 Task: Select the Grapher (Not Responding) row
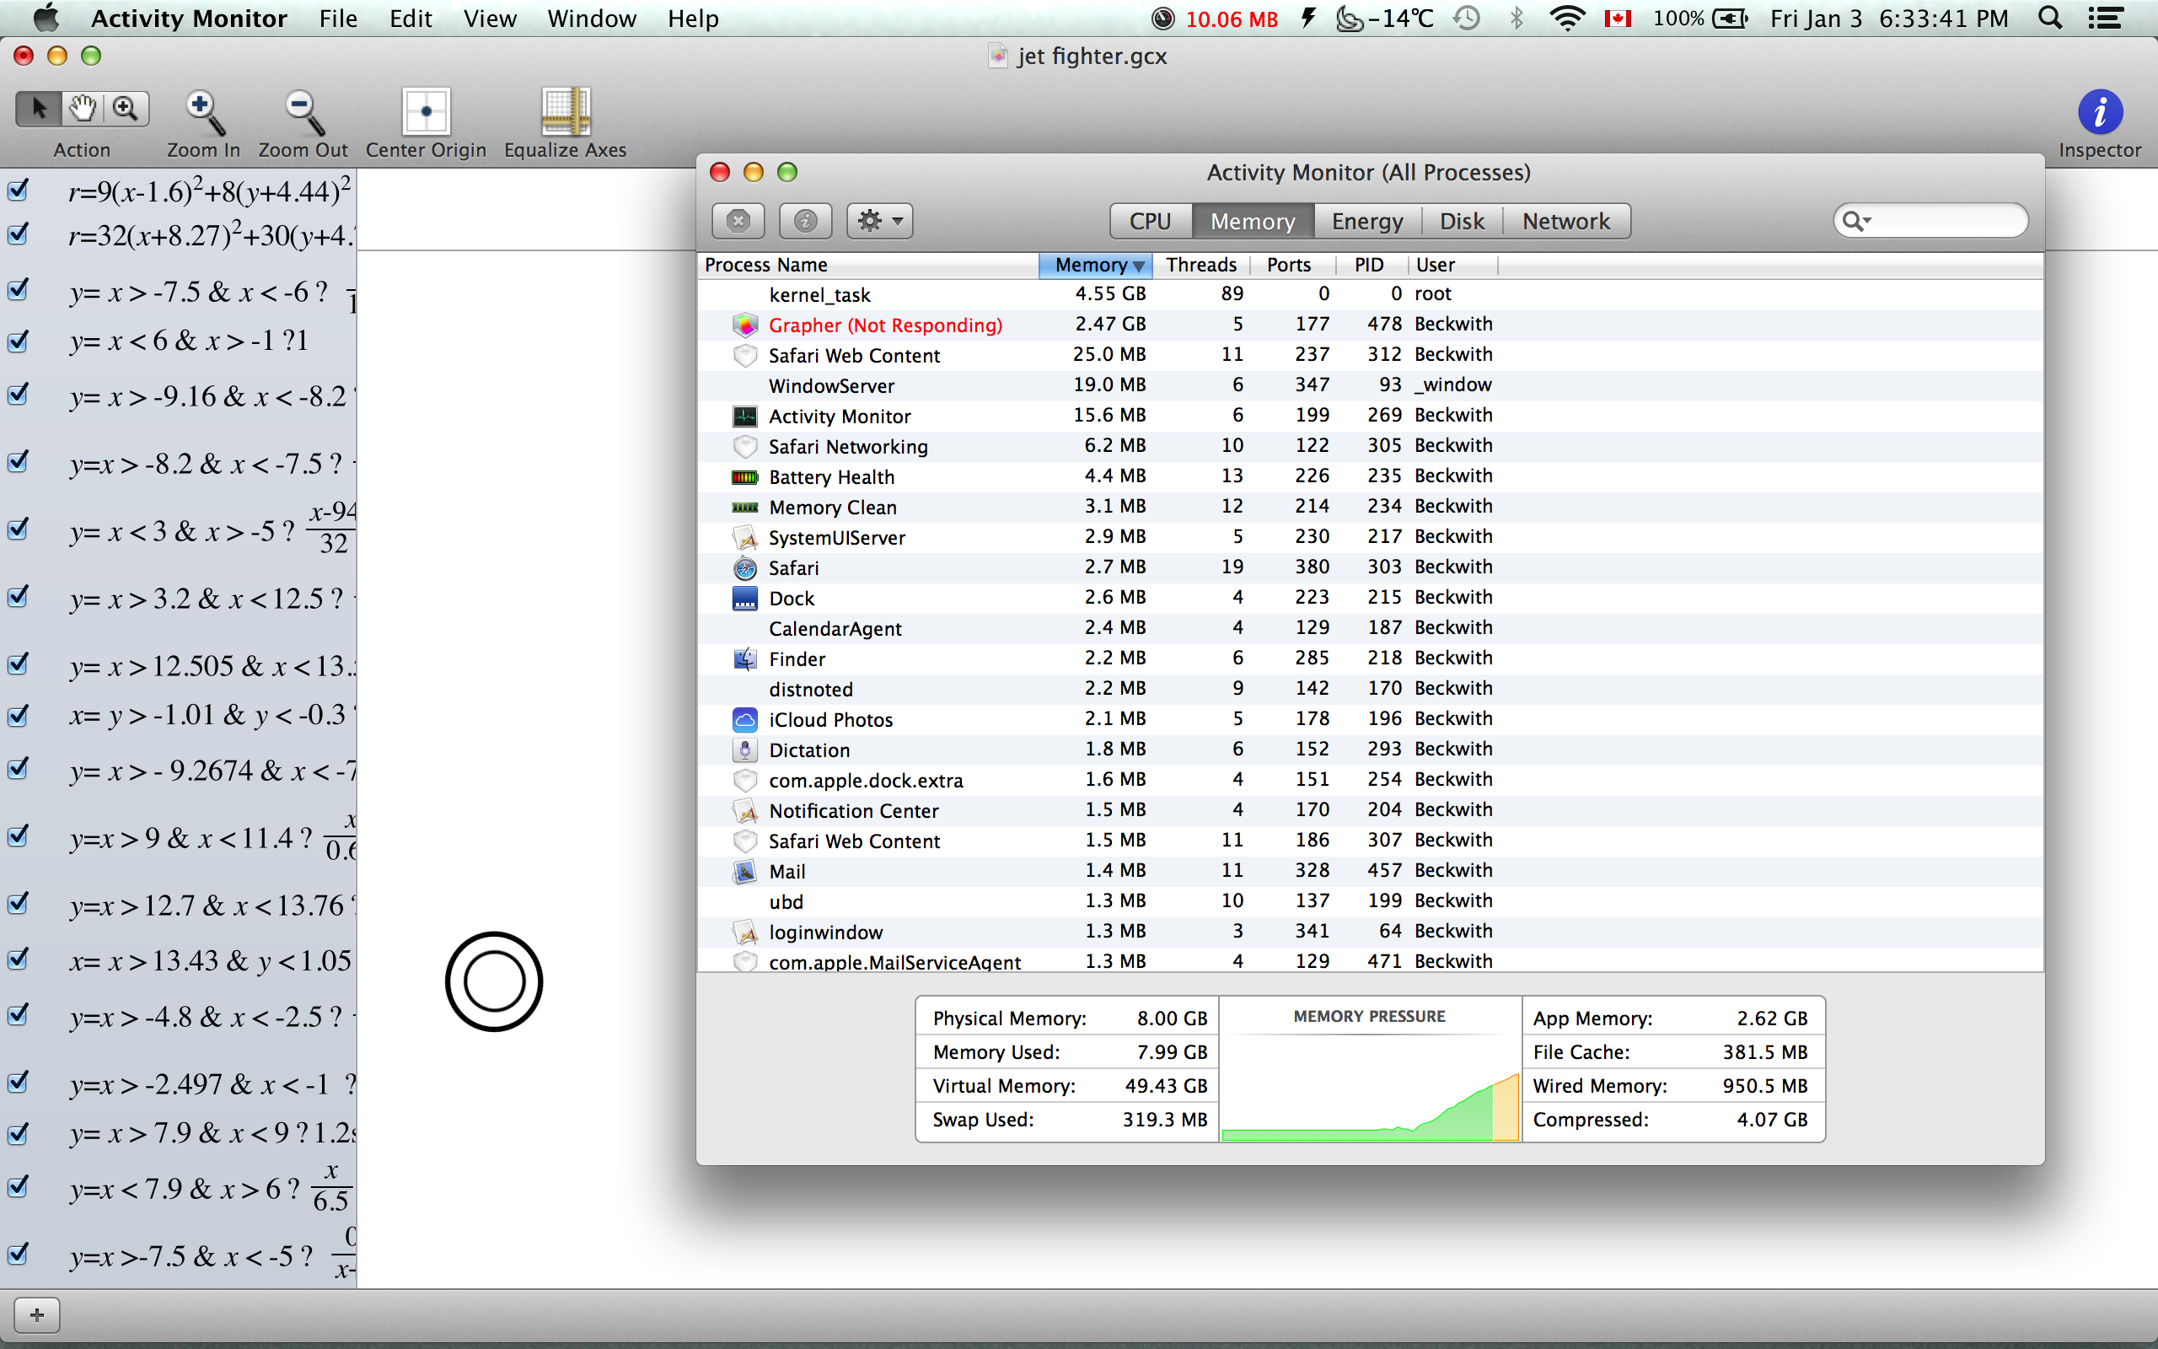(x=1370, y=325)
